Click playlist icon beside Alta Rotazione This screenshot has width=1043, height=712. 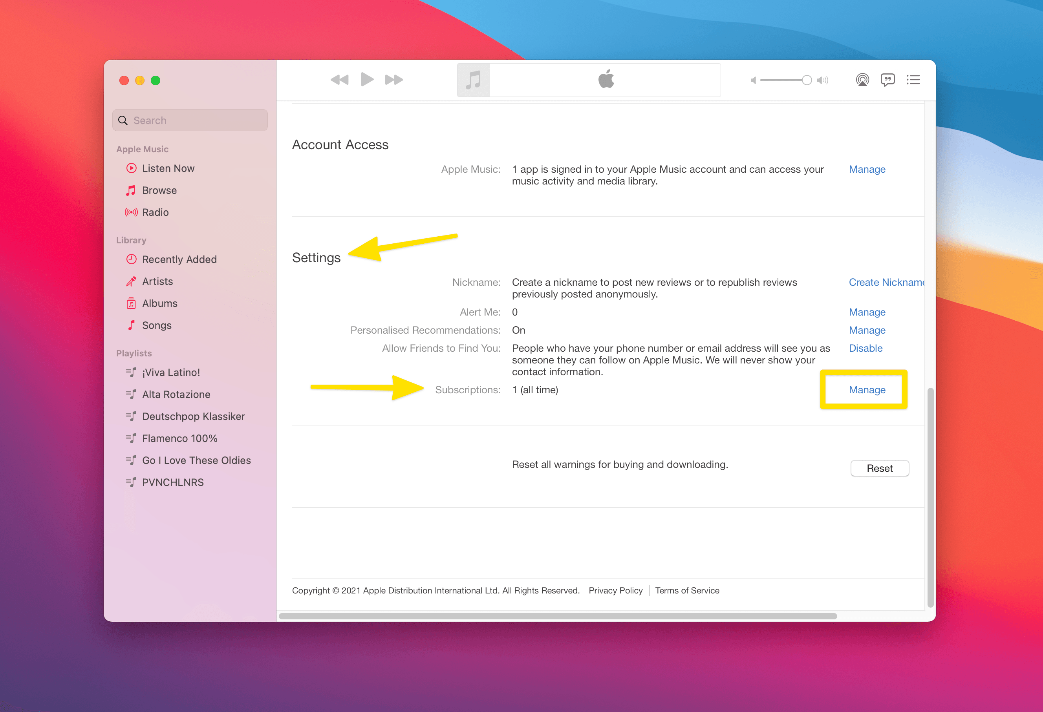coord(131,394)
